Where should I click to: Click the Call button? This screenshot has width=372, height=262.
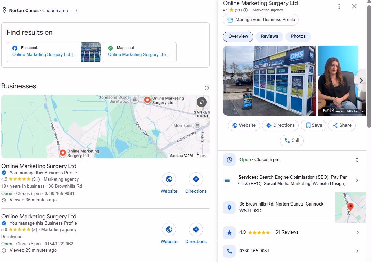292,141
